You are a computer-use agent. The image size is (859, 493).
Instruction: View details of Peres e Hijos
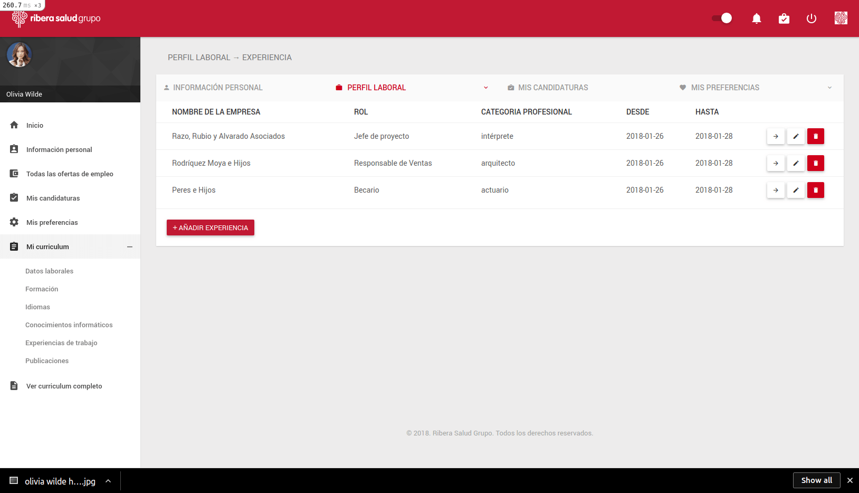(x=776, y=190)
